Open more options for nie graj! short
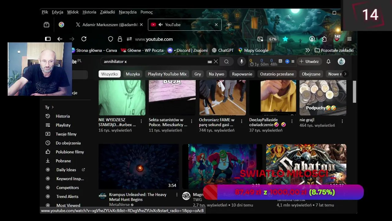 tap(342, 121)
